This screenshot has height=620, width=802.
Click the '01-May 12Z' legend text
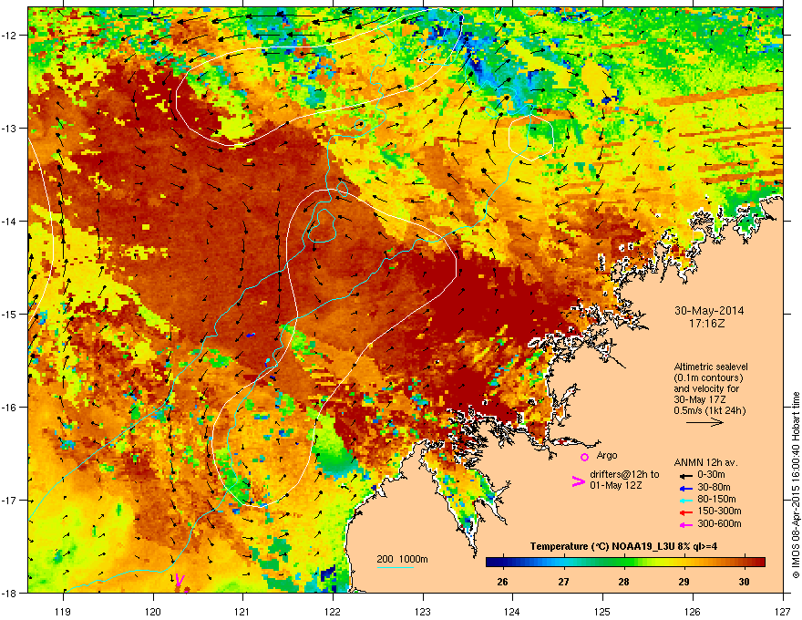pyautogui.click(x=615, y=485)
